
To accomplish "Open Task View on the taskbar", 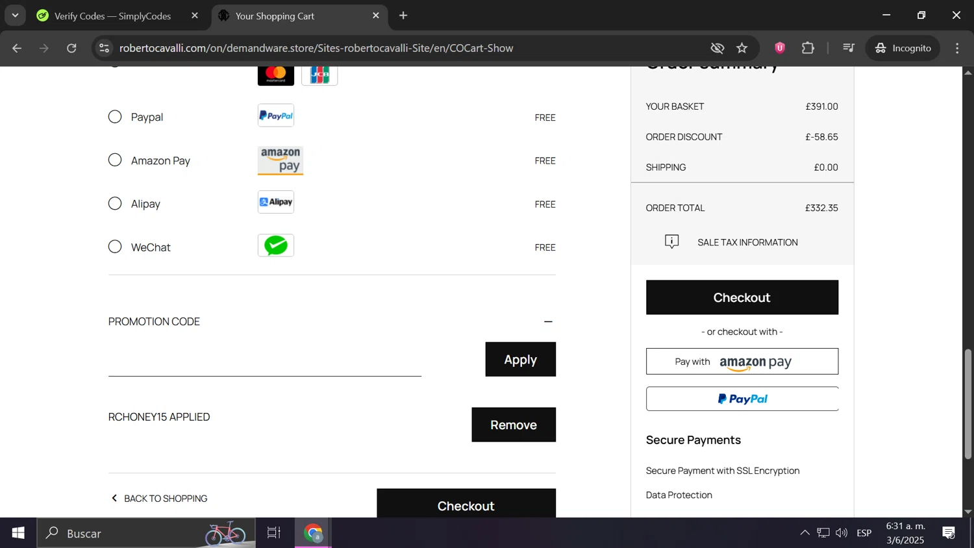I will (274, 533).
